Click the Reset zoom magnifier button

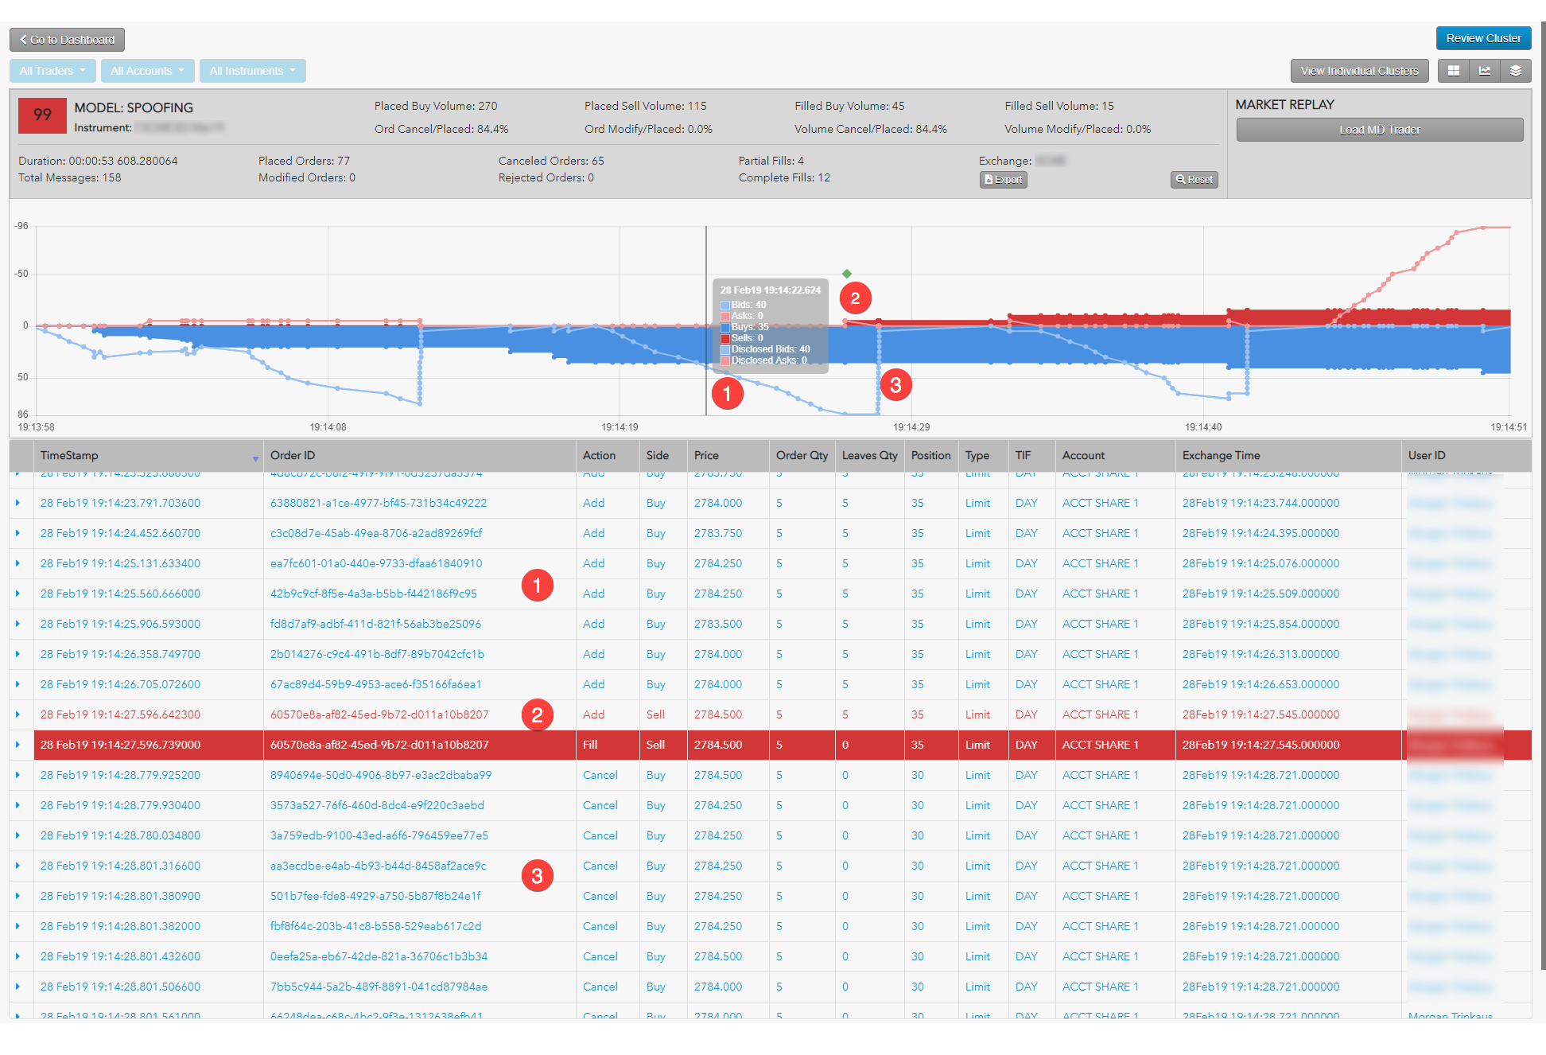click(1194, 180)
